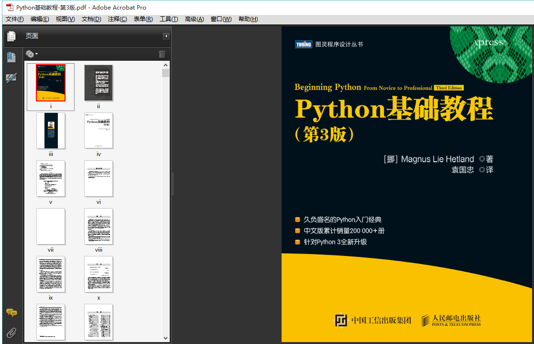Select the page iii thumbnail
This screenshot has height=344, width=534.
tap(51, 131)
